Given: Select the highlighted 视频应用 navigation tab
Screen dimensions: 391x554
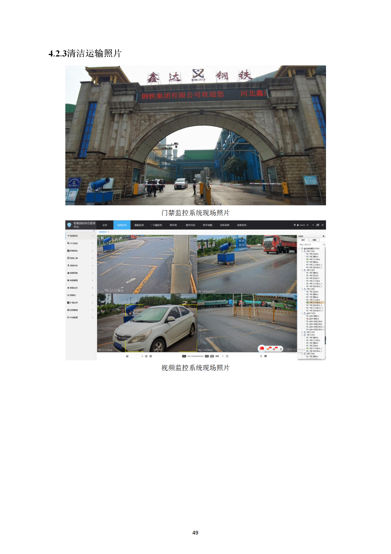Looking at the screenshot, I should pyautogui.click(x=122, y=225).
